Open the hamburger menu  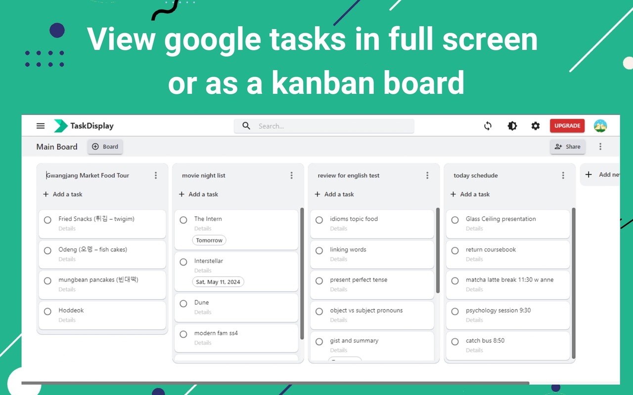(41, 126)
